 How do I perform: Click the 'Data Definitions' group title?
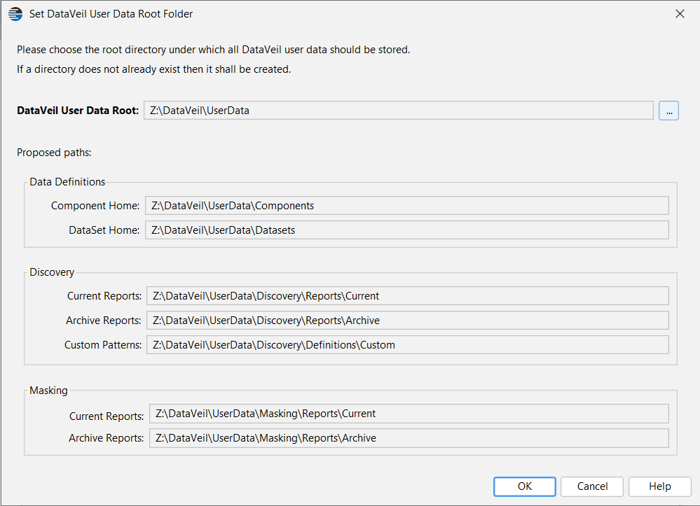click(67, 182)
